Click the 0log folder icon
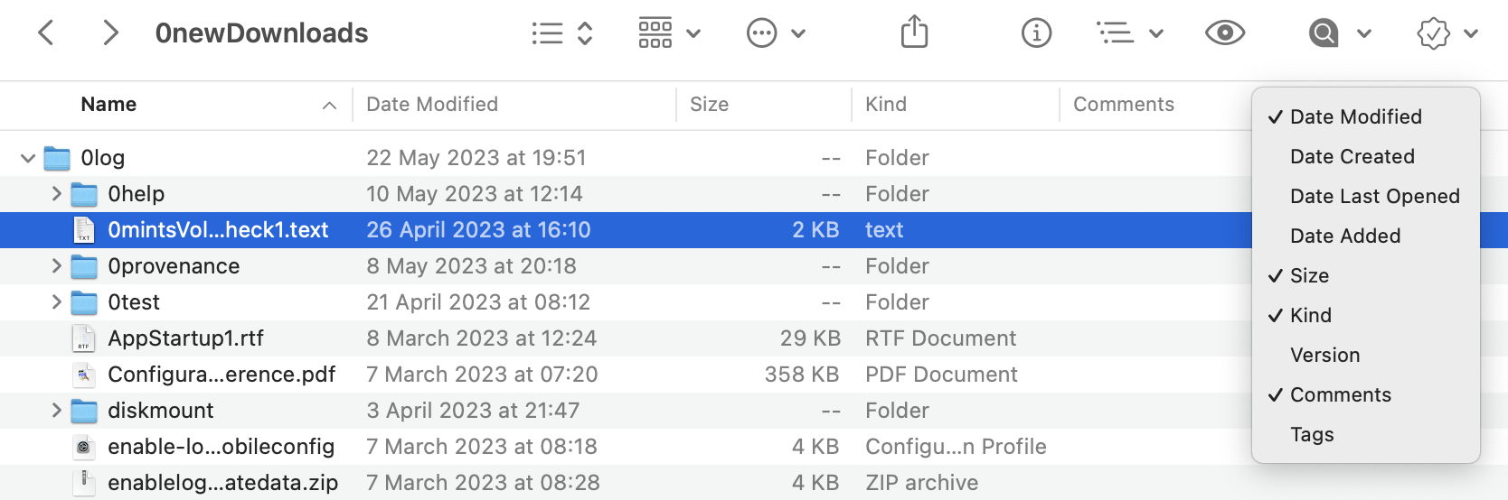 point(57,158)
